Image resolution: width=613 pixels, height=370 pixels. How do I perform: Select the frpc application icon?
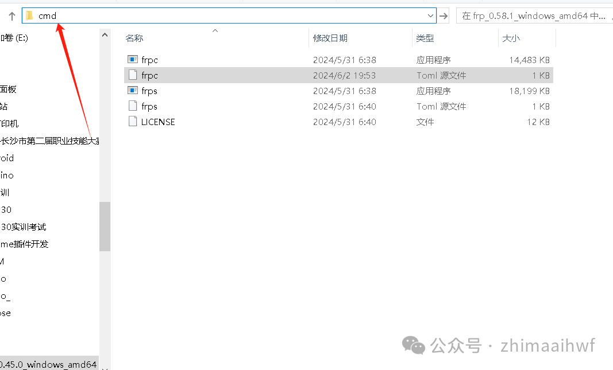point(133,60)
